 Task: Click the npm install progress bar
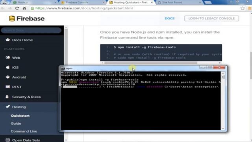tap(81, 87)
